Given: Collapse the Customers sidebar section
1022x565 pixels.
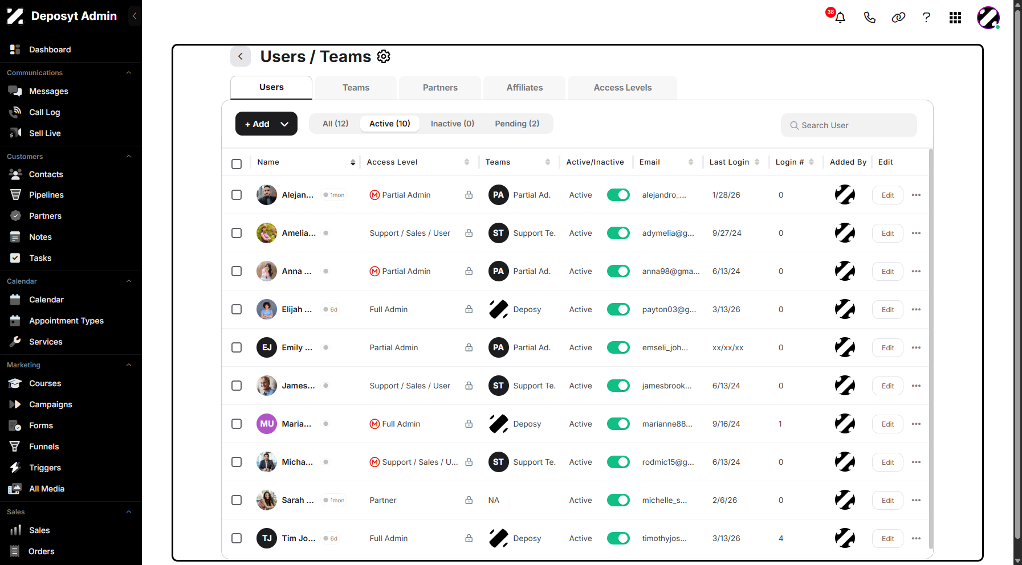Looking at the screenshot, I should coord(129,157).
